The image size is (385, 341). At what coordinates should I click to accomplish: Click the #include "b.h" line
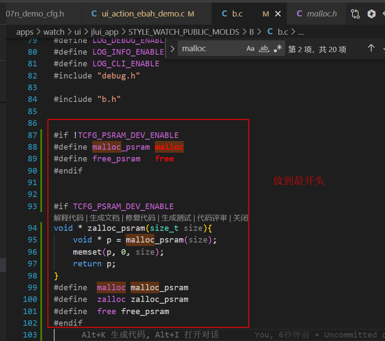(x=87, y=99)
